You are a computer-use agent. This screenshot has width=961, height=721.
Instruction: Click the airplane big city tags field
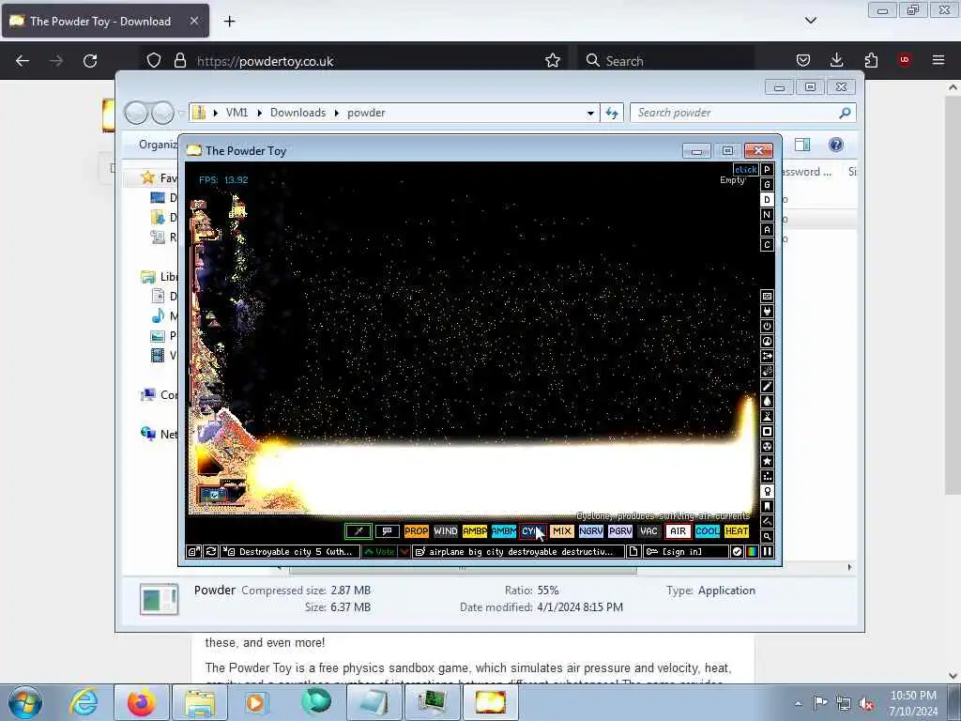tap(518, 552)
